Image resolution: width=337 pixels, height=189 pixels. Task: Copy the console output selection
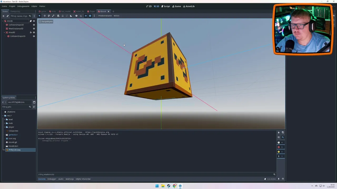[x=283, y=132]
